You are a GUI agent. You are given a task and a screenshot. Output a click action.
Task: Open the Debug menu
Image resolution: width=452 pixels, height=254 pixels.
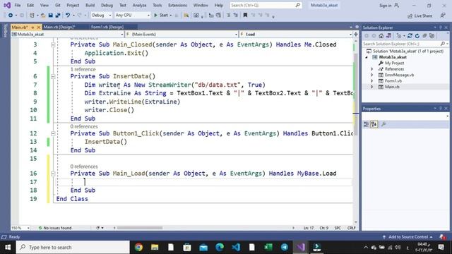(x=107, y=5)
